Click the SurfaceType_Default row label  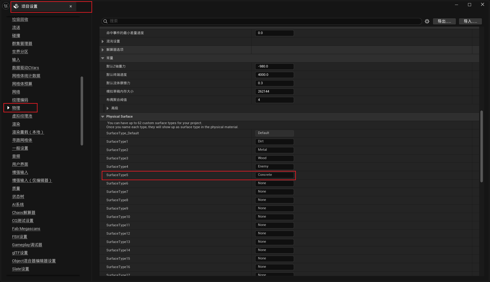(122, 133)
